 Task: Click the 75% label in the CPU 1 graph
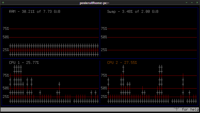(6, 75)
